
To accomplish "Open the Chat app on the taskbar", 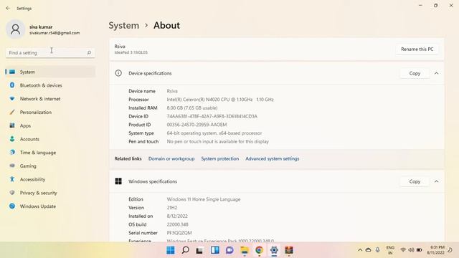I will [229, 250].
